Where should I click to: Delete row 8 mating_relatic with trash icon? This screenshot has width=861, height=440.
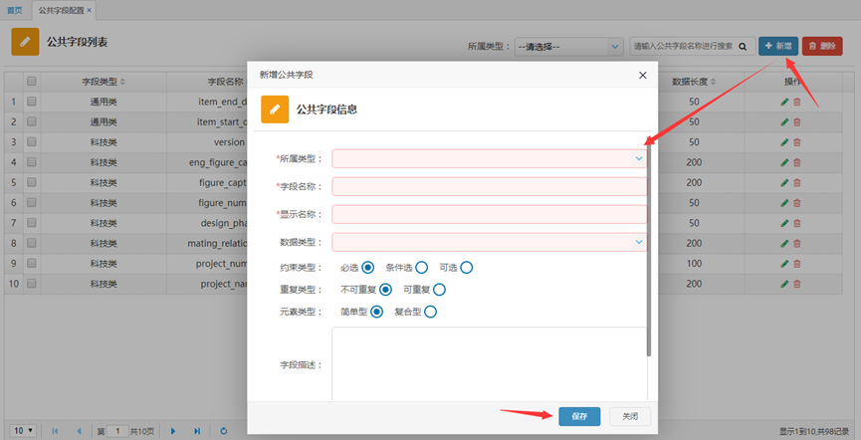(x=797, y=243)
